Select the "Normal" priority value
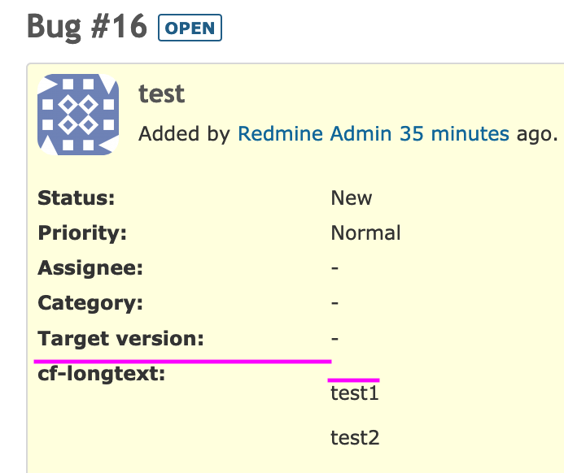This screenshot has height=473, width=564. tap(366, 233)
